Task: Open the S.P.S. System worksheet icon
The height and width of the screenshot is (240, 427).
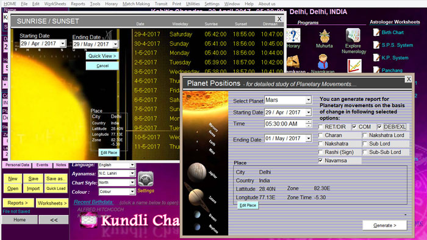Action: pyautogui.click(x=377, y=45)
